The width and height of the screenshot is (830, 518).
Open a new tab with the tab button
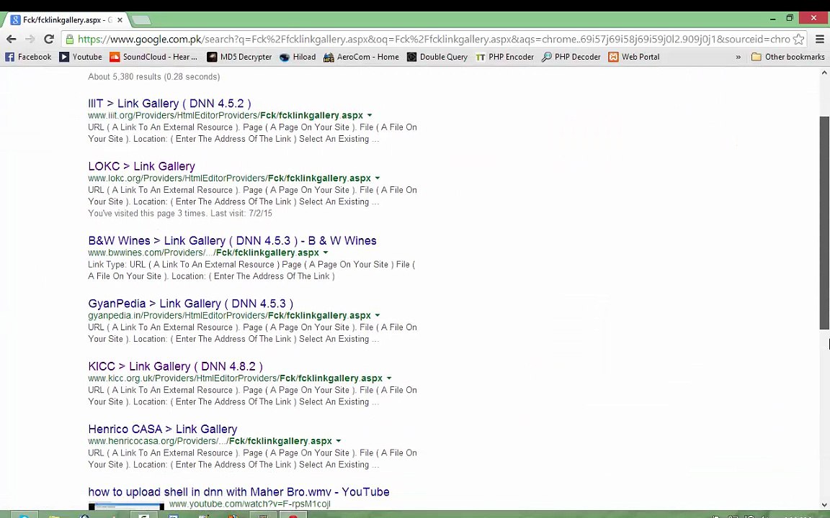click(140, 21)
